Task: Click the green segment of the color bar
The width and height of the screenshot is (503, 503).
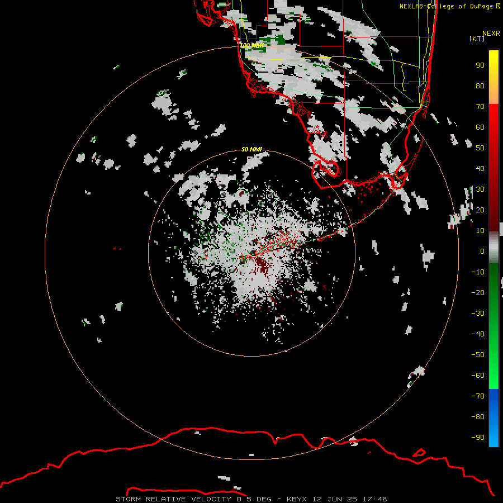Action: pos(493,326)
